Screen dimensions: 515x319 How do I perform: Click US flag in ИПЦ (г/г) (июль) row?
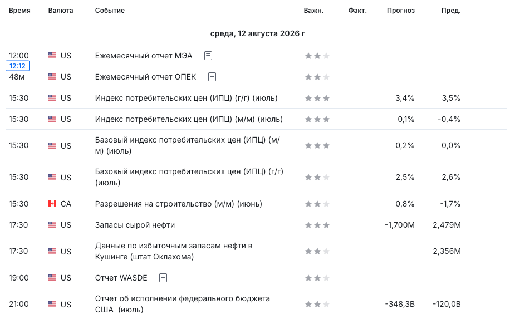(52, 98)
